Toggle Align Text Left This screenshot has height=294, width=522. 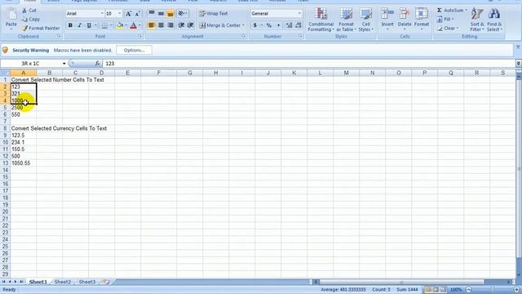[152, 25]
